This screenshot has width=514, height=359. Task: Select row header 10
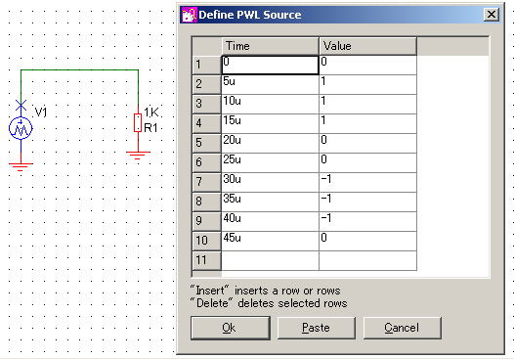(206, 241)
